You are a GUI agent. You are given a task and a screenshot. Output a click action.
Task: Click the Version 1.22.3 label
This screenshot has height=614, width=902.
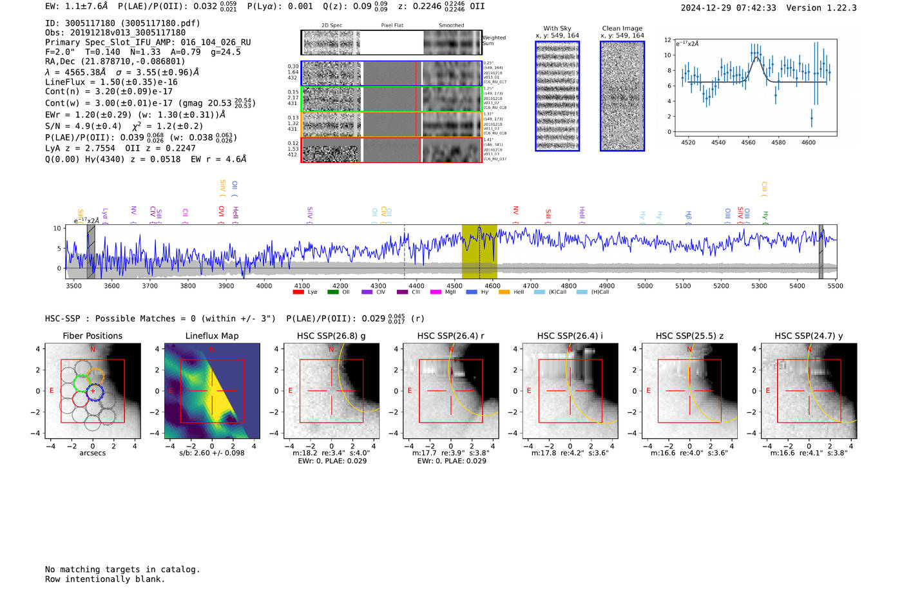pos(821,8)
